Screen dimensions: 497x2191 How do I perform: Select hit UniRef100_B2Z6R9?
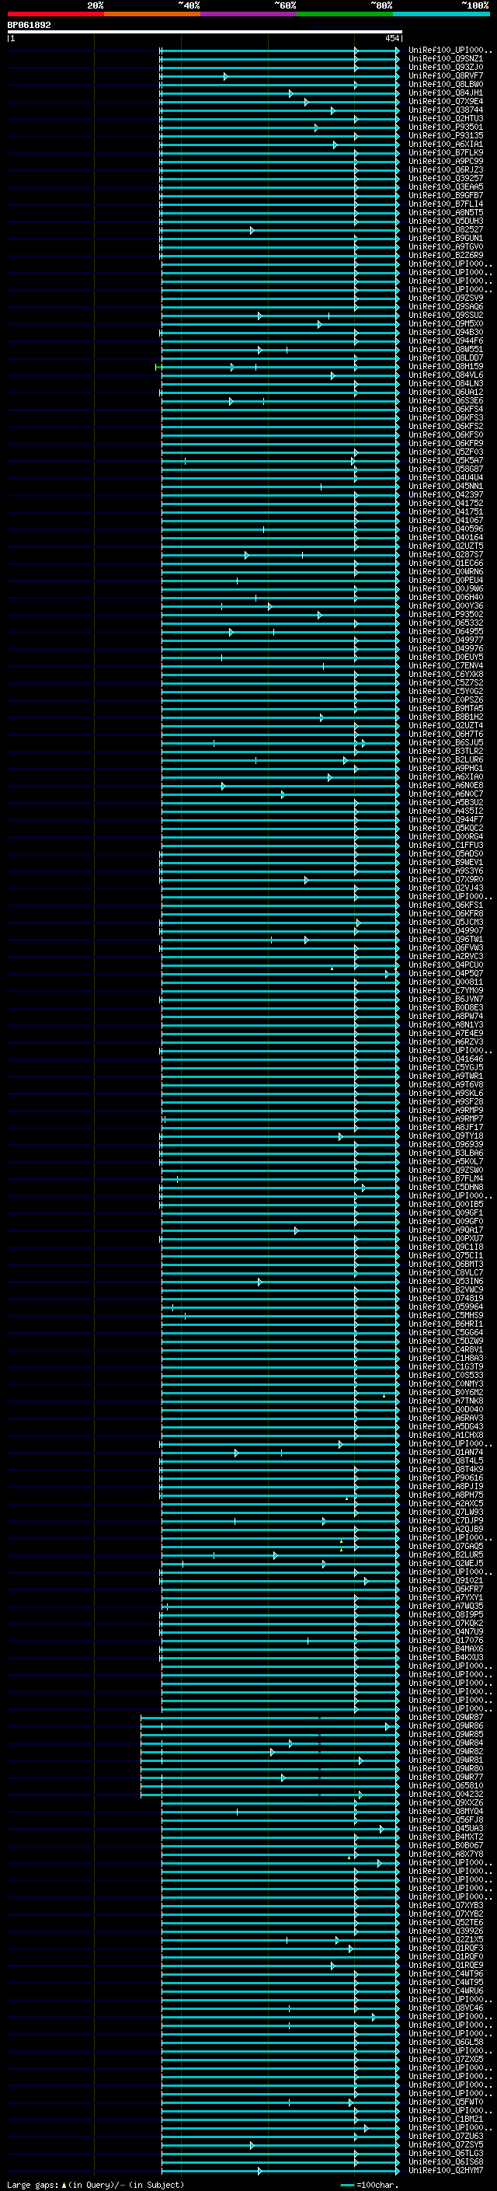(446, 255)
